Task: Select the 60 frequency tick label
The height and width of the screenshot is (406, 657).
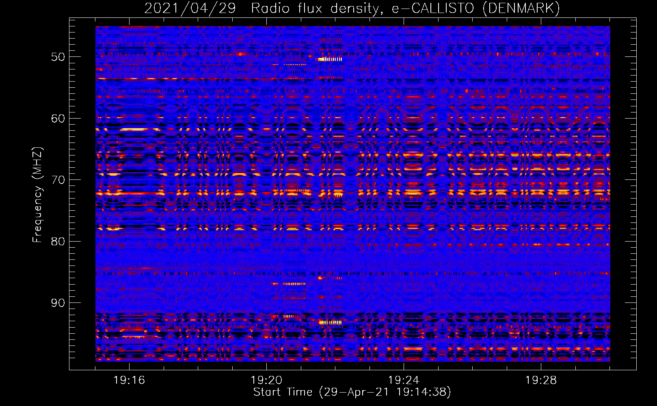Action: (58, 119)
